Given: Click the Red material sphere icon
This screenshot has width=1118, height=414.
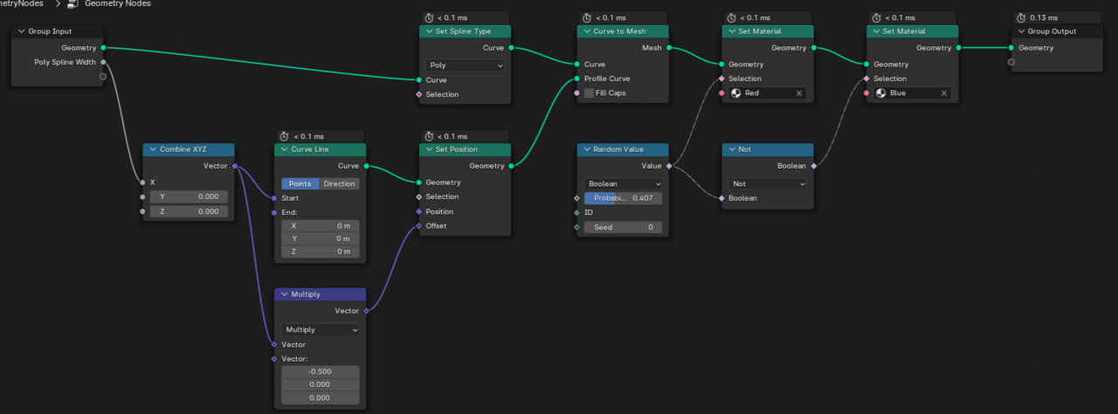Looking at the screenshot, I should (x=736, y=93).
